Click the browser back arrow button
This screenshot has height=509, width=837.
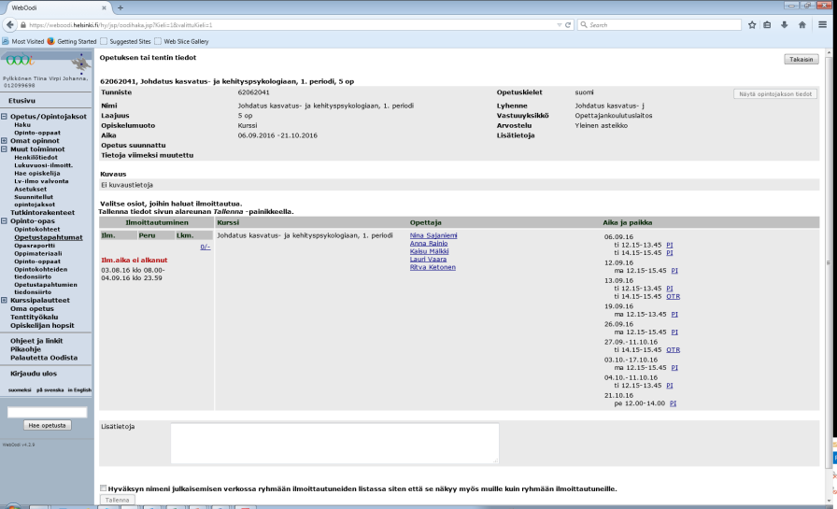9,24
